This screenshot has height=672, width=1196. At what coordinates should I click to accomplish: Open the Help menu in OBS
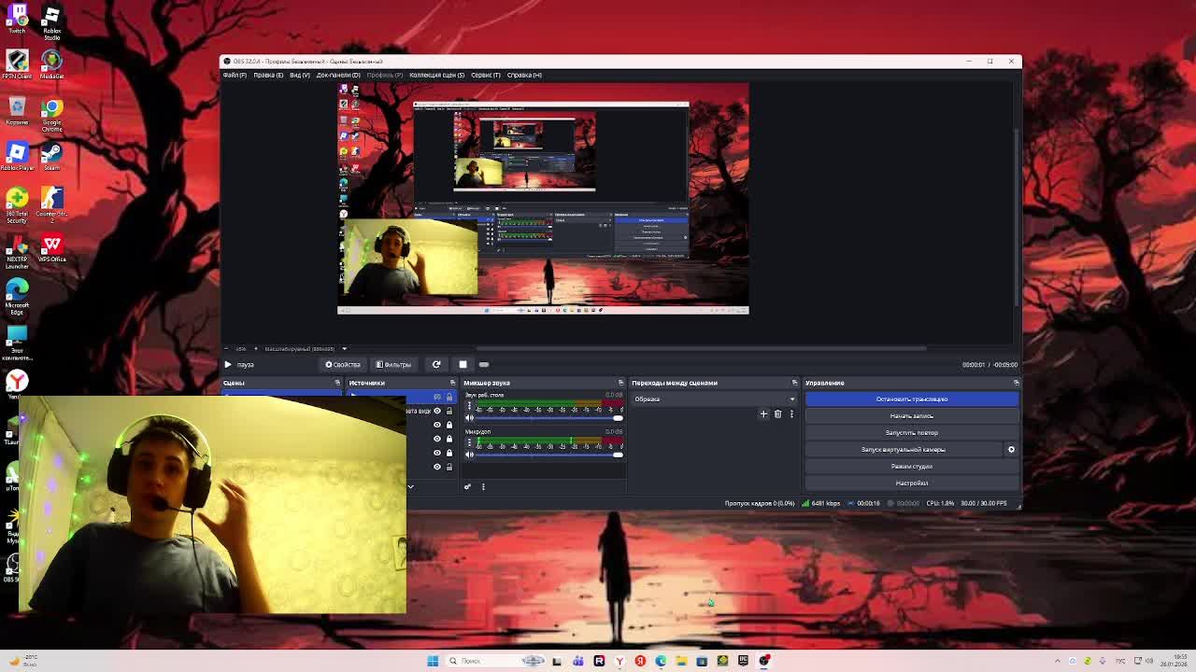point(524,75)
